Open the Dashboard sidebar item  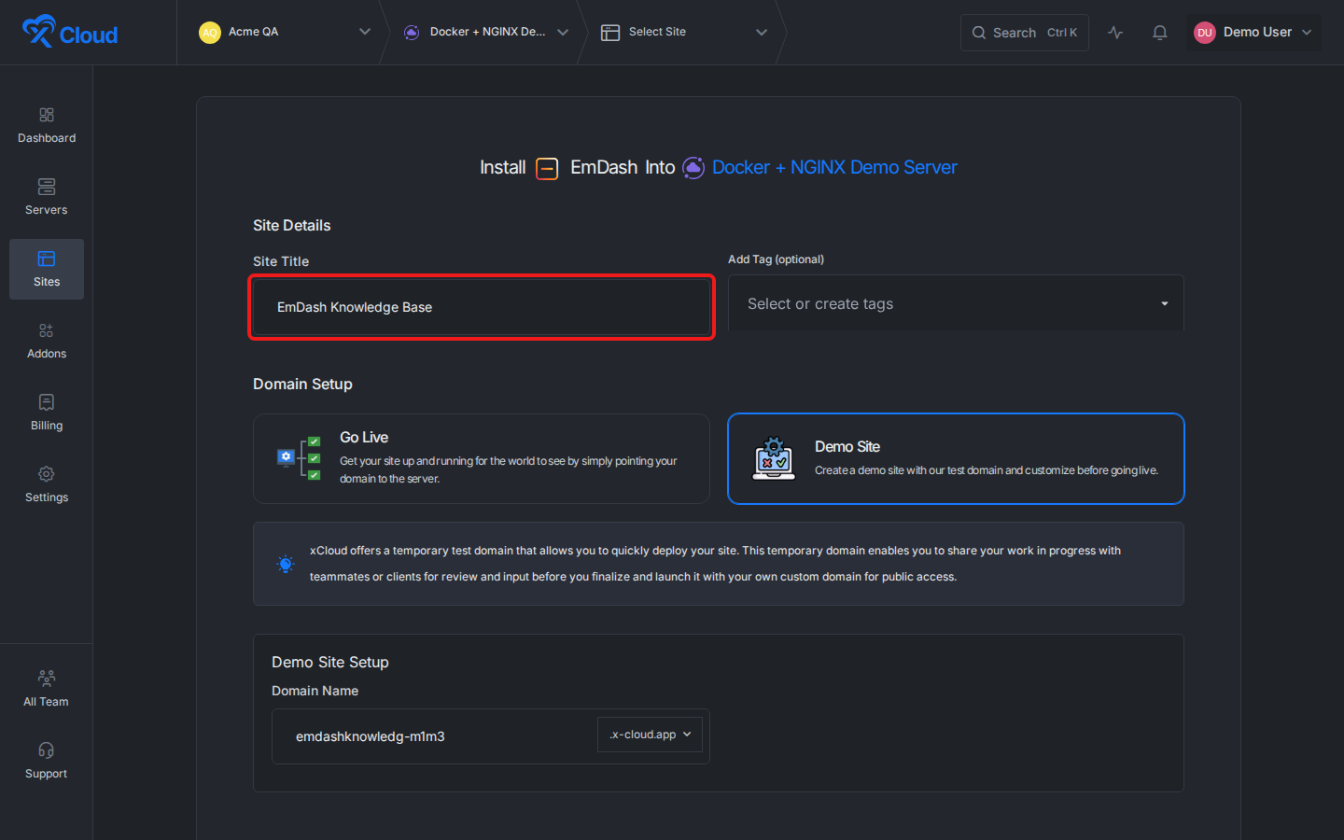click(47, 126)
